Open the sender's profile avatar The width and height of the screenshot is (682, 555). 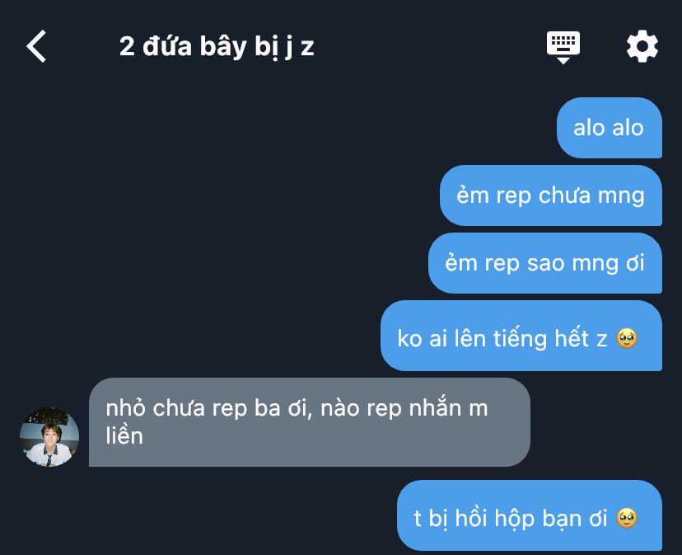(x=49, y=436)
